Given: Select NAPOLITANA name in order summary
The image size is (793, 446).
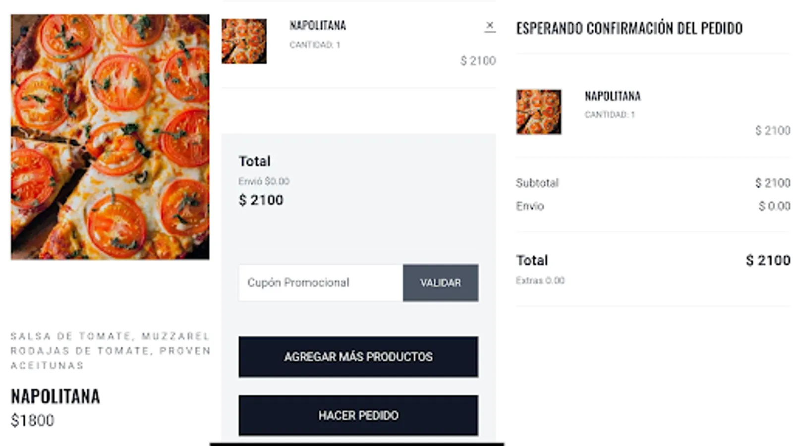Looking at the screenshot, I should click(613, 96).
